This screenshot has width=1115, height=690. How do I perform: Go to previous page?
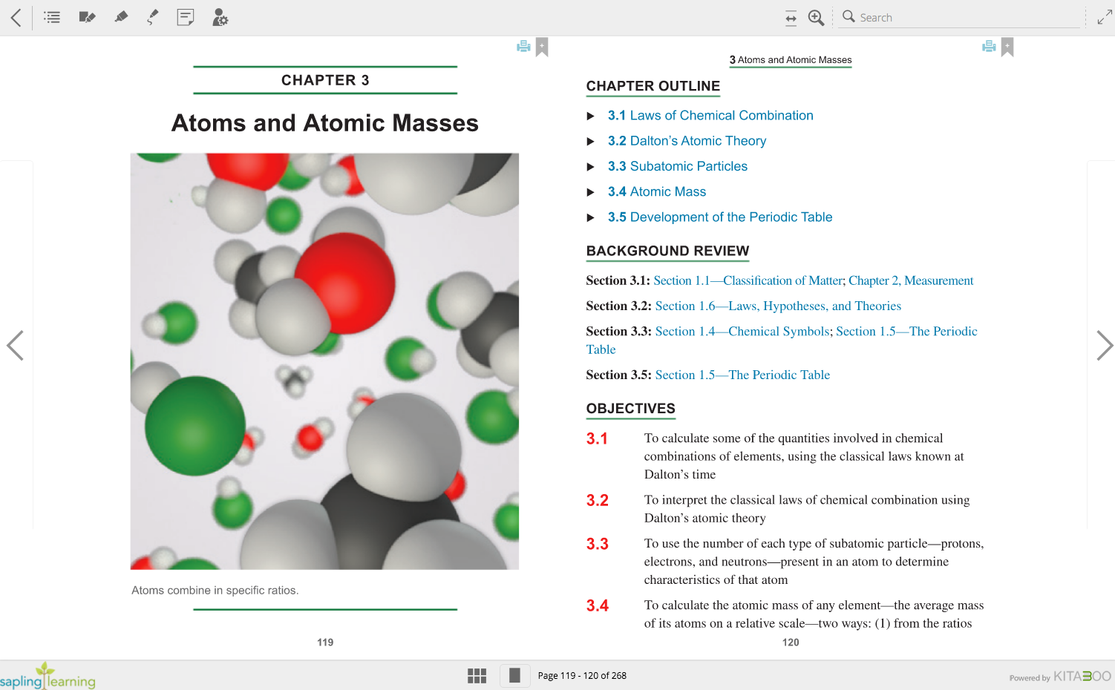pos(16,345)
